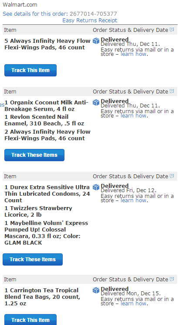Click Track These Items under the Maybelline mascara group

[x=33, y=259]
